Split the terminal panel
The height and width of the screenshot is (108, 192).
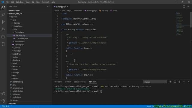coord(175,82)
